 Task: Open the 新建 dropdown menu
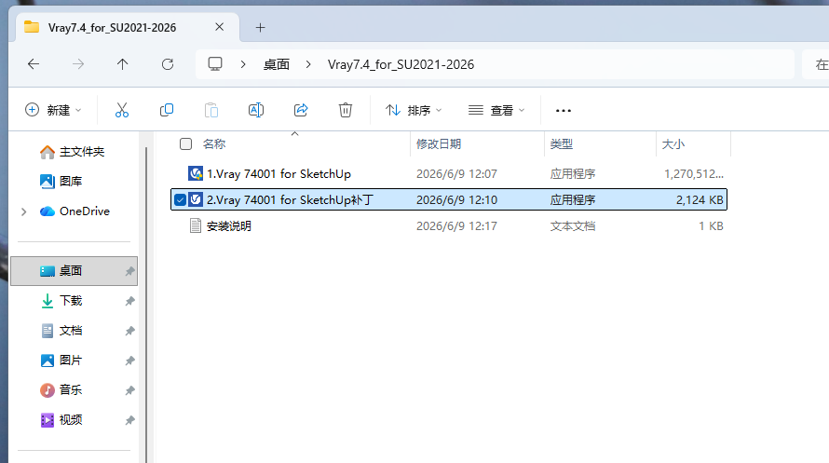(53, 110)
